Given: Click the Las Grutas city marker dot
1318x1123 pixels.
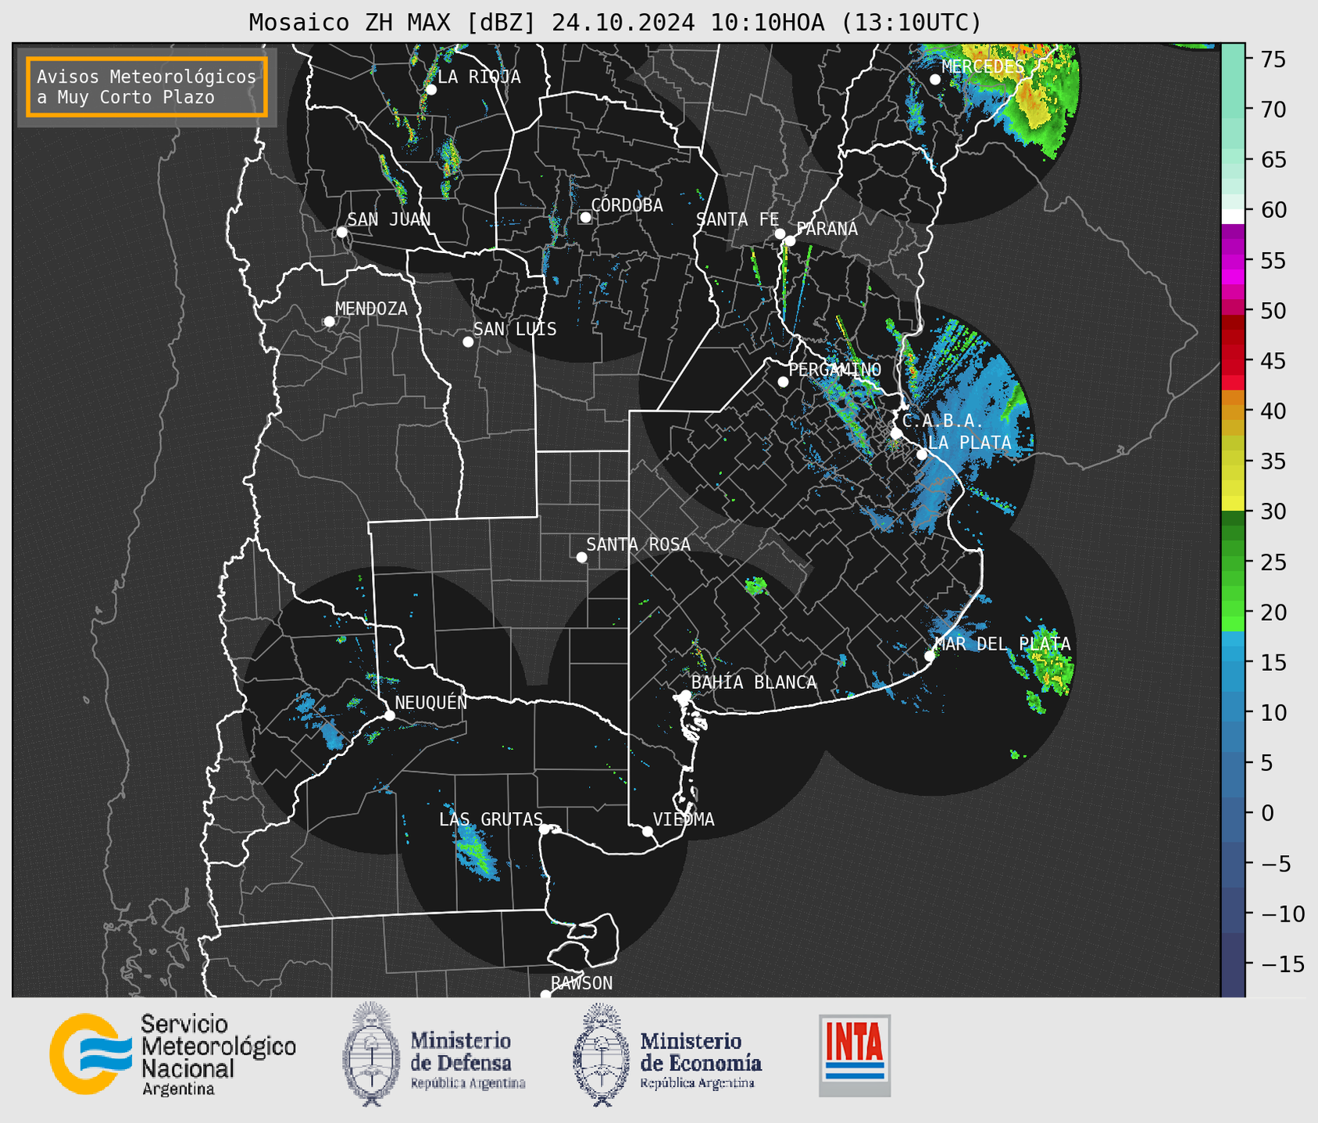Looking at the screenshot, I should coord(545,829).
